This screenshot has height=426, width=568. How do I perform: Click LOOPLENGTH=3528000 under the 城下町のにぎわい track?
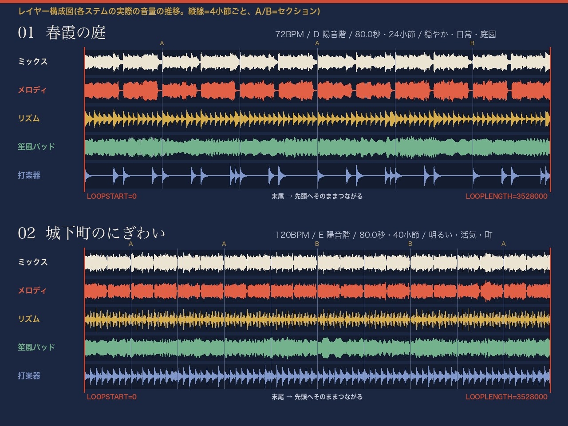click(x=506, y=397)
